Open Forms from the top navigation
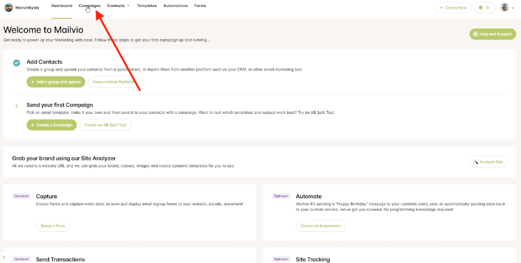The height and width of the screenshot is (263, 521). pos(200,6)
